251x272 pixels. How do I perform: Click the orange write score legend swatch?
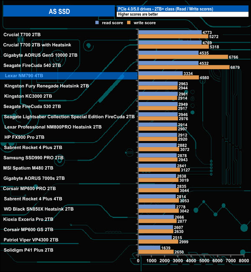[x=129, y=22]
